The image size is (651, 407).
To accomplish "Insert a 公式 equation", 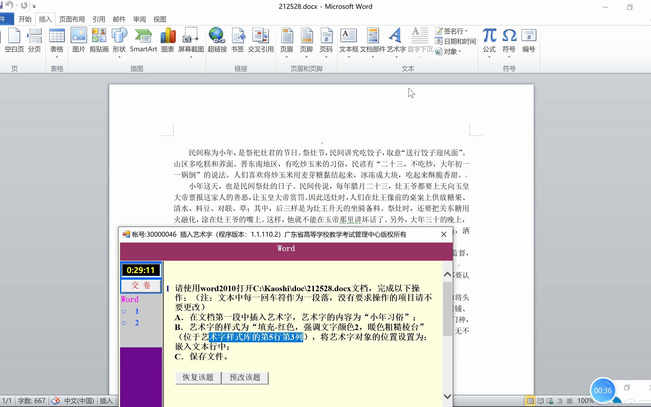I will click(x=489, y=40).
